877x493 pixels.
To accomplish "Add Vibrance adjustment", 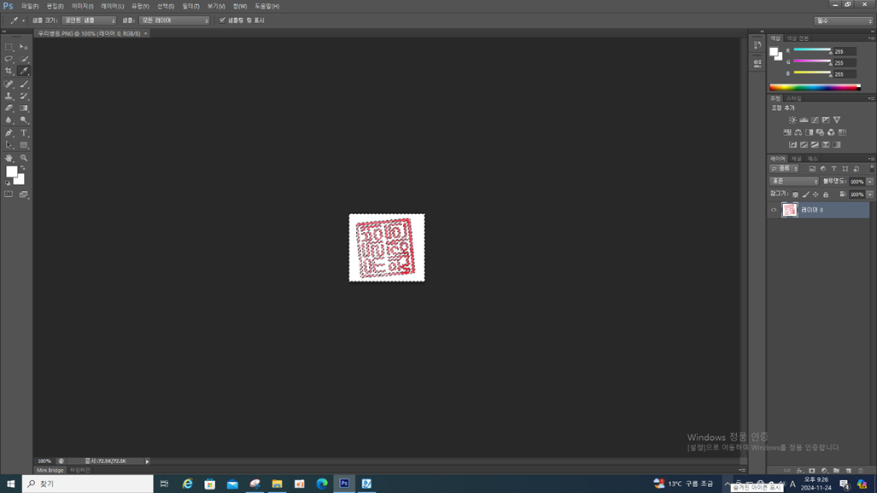I will coord(837,120).
